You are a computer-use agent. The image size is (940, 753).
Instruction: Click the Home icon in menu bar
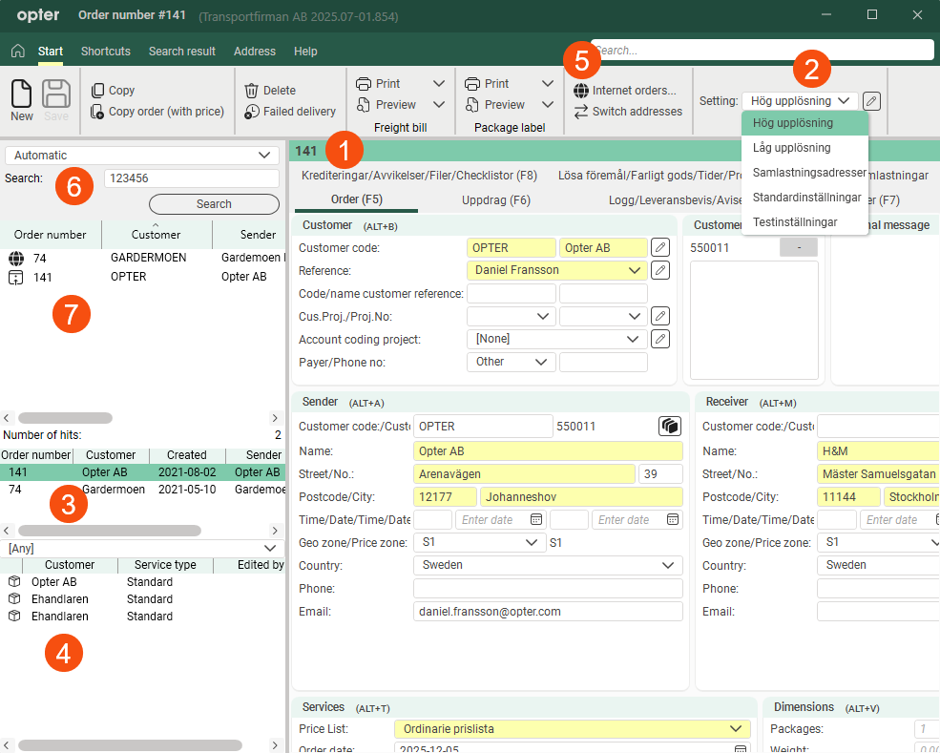17,52
